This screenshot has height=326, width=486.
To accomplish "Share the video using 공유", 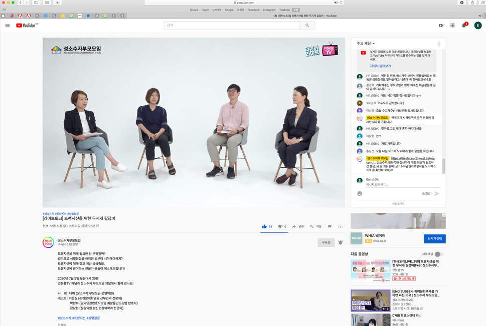I will (x=297, y=227).
